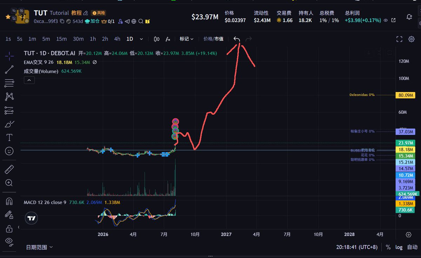Click the time axis go-to-date target icon
Viewport: 421px width, 258px height.
click(408, 235)
